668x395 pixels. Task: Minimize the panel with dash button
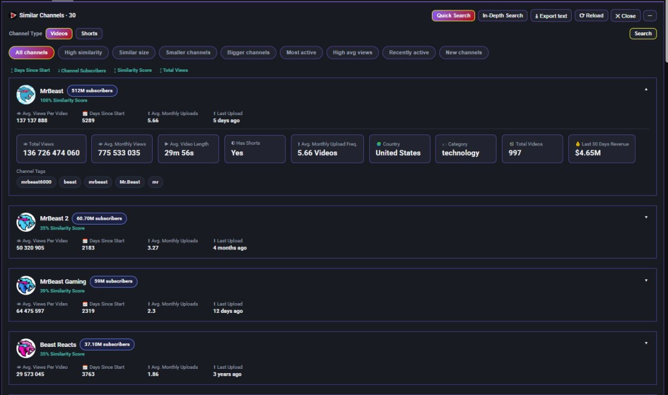[x=650, y=15]
